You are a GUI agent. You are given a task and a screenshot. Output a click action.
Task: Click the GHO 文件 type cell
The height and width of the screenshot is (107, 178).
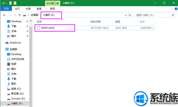pos(121,28)
